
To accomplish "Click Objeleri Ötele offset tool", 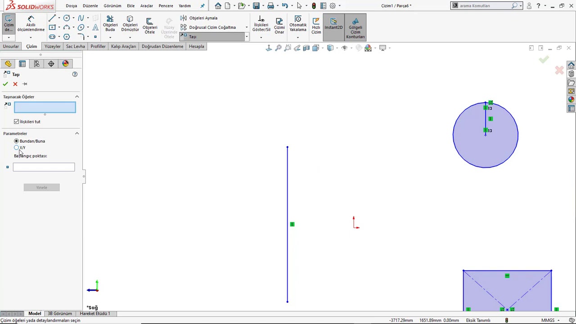I will click(150, 26).
